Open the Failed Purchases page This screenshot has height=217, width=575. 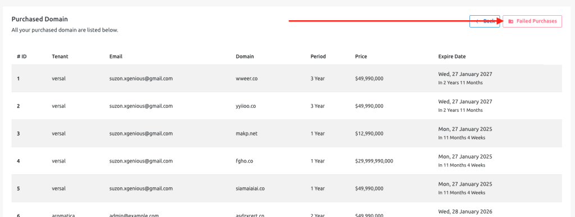point(532,21)
